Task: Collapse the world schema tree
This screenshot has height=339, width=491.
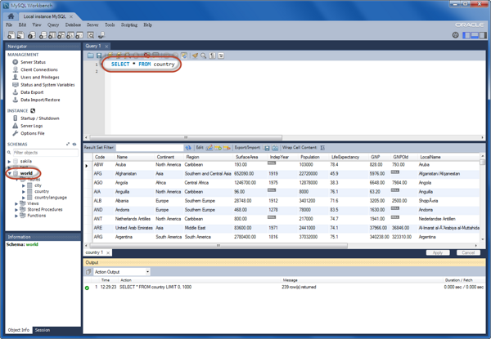Action: (x=10, y=173)
